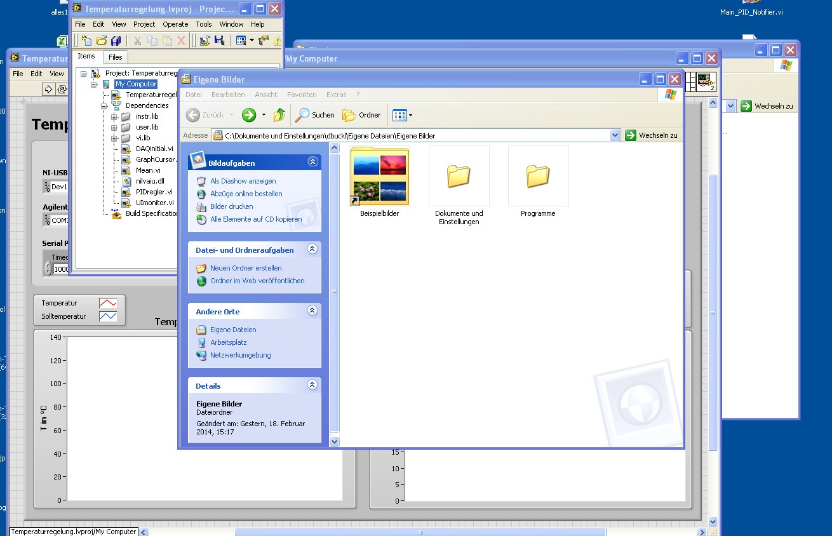
Task: Click the VI connector icon in the top-right corner
Action: [706, 81]
